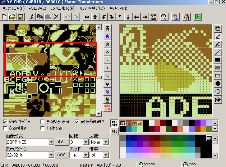Click the New file icon
The height and width of the screenshot is (167, 226).
pos(4,17)
